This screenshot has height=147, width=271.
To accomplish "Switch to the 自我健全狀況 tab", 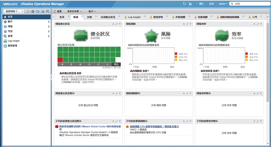I will coord(108,17).
